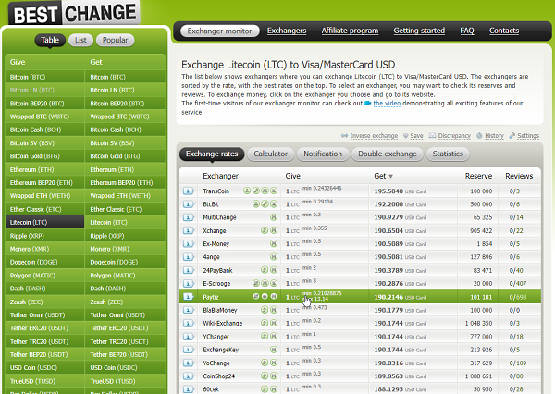The image size is (555, 394).
Task: Open info icon for TransCoin row
Action: (x=189, y=191)
